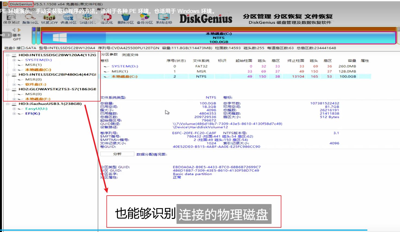
Task: Select MSR(1) in the disk tree
Action: click(34, 65)
